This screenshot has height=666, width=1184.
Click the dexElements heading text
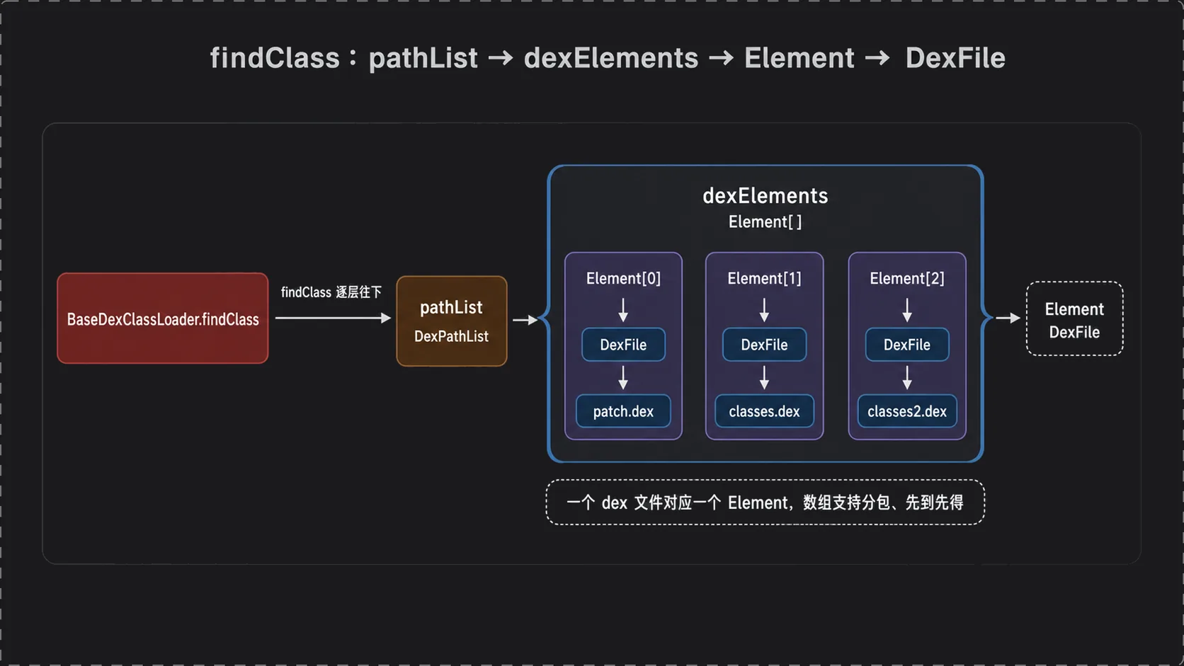pos(765,195)
